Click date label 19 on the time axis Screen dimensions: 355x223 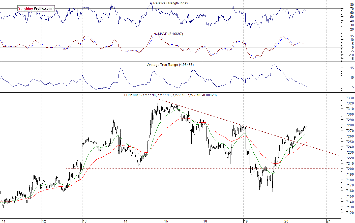(x=246, y=221)
